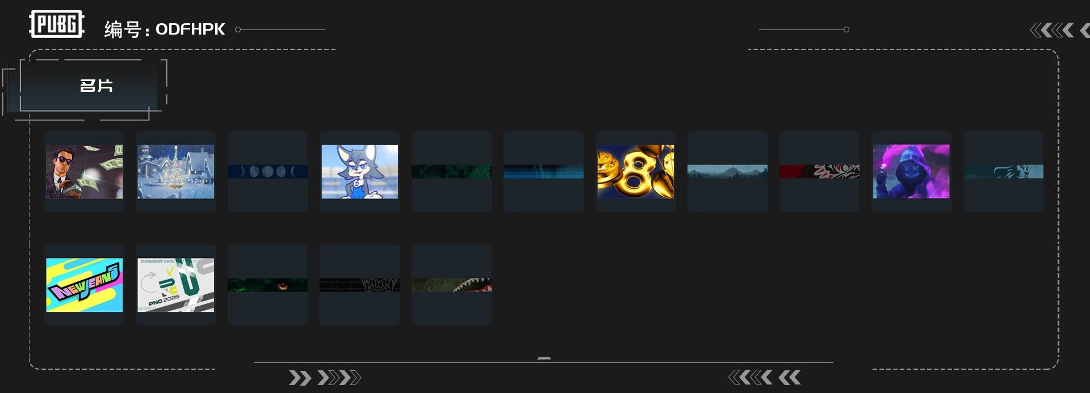The image size is (1090, 393).
Task: Choose the PNC 2026 nameplate
Action: tap(176, 285)
